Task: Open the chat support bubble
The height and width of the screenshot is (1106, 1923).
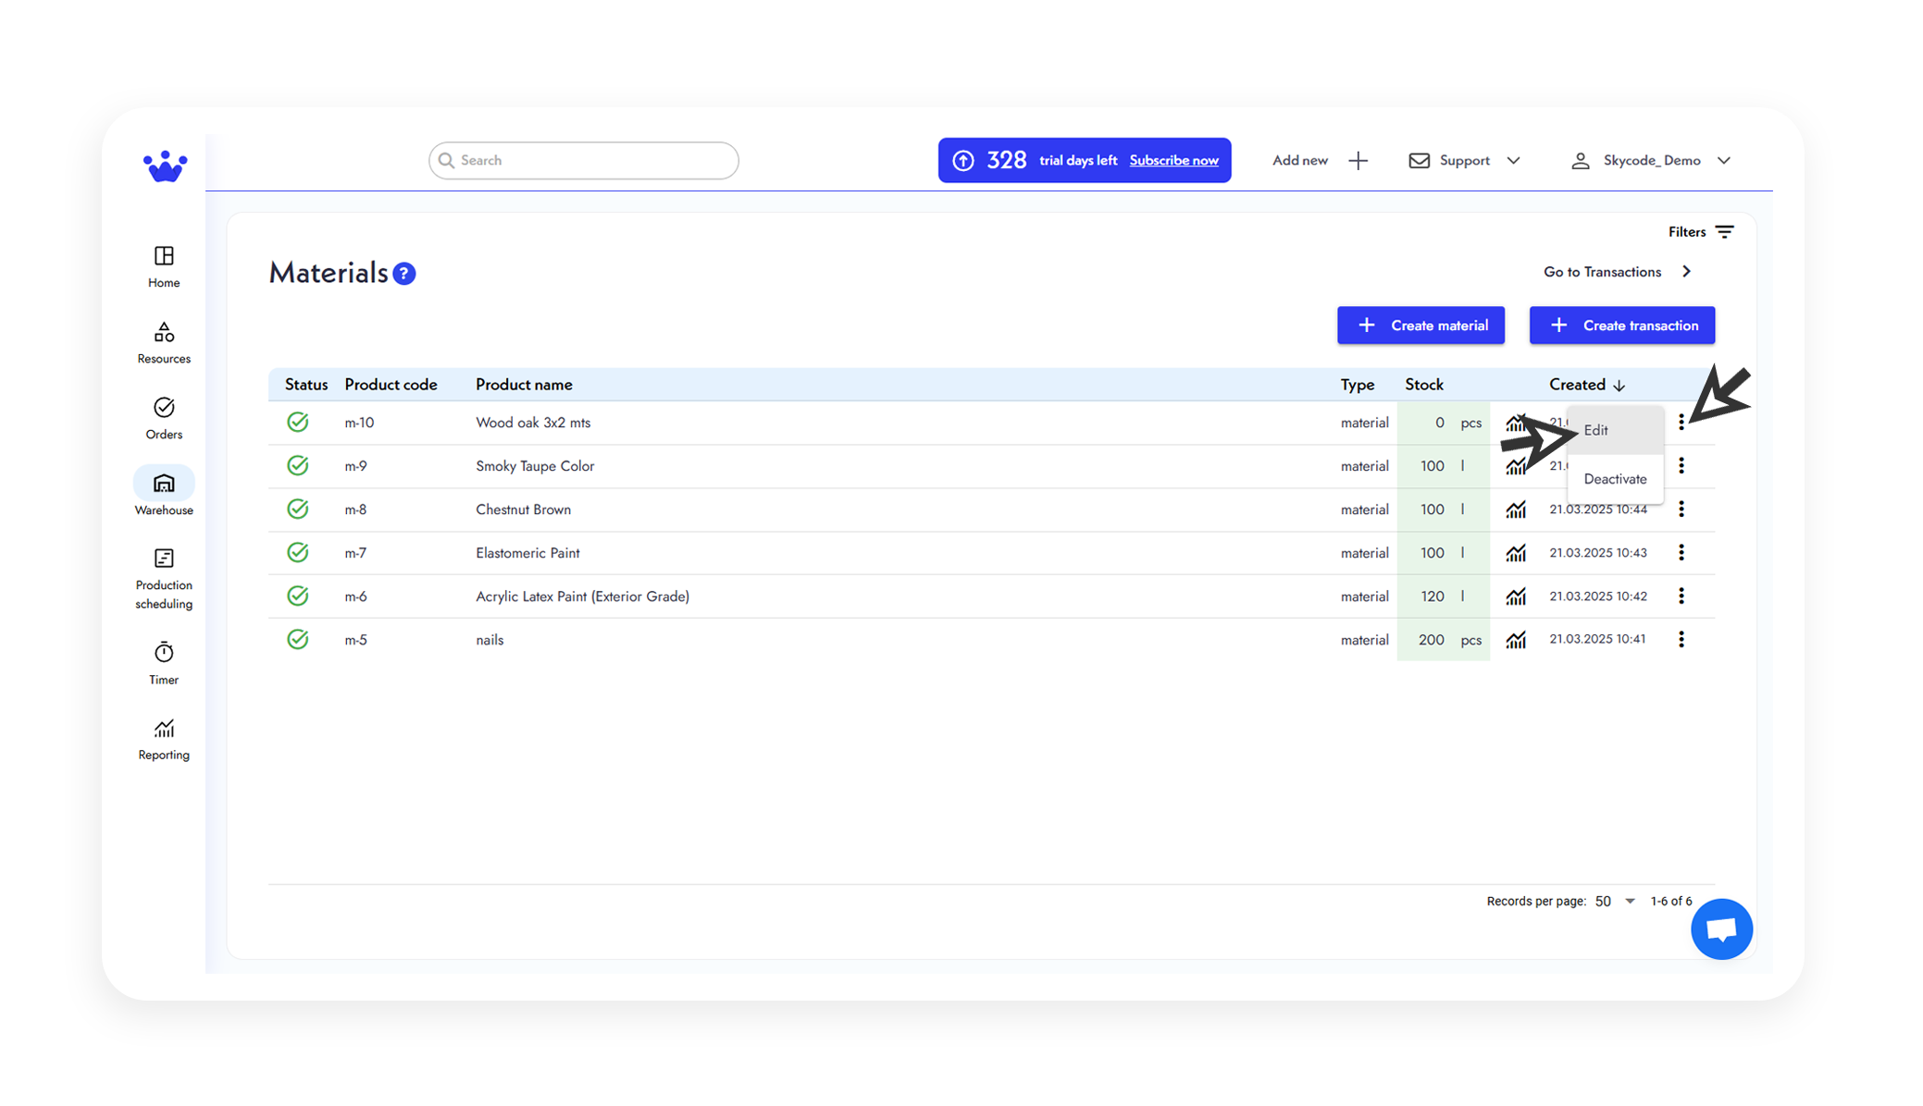Action: click(x=1722, y=928)
